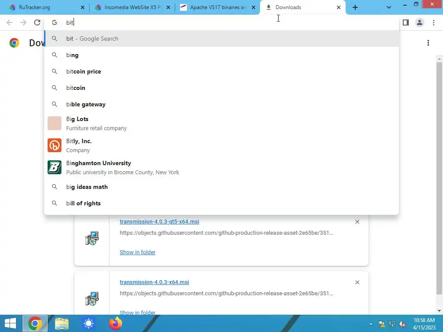
Task: Show transmission-4.0.3-qt5-x64.msi in folder
Action: click(138, 252)
